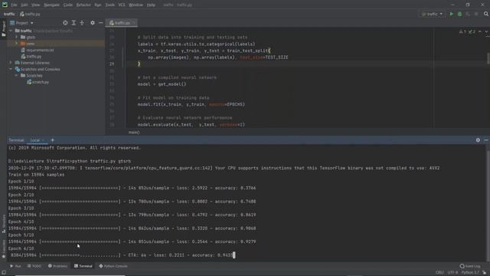Image resolution: width=490 pixels, height=276 pixels.
Task: Select traffic.py in project tree
Action: [x=31, y=56]
